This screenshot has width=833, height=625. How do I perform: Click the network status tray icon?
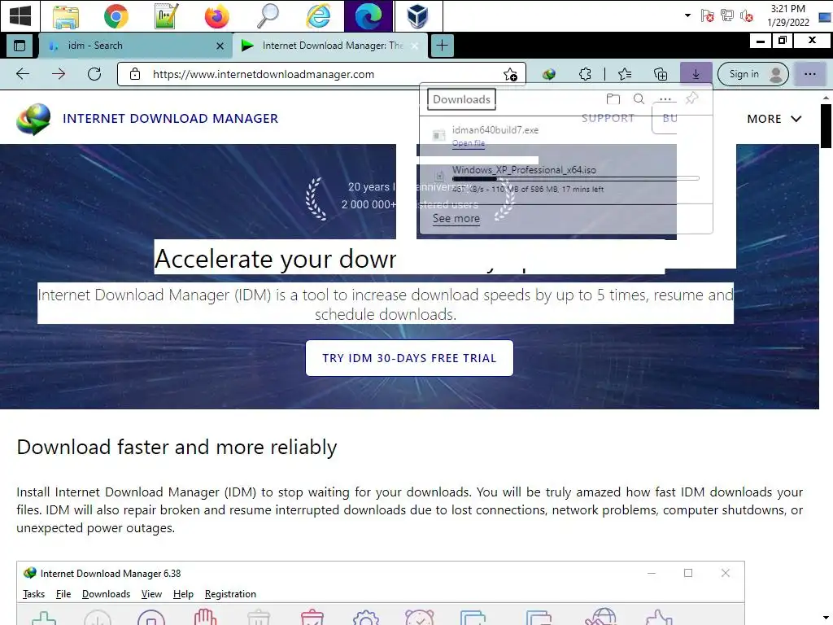click(x=726, y=16)
